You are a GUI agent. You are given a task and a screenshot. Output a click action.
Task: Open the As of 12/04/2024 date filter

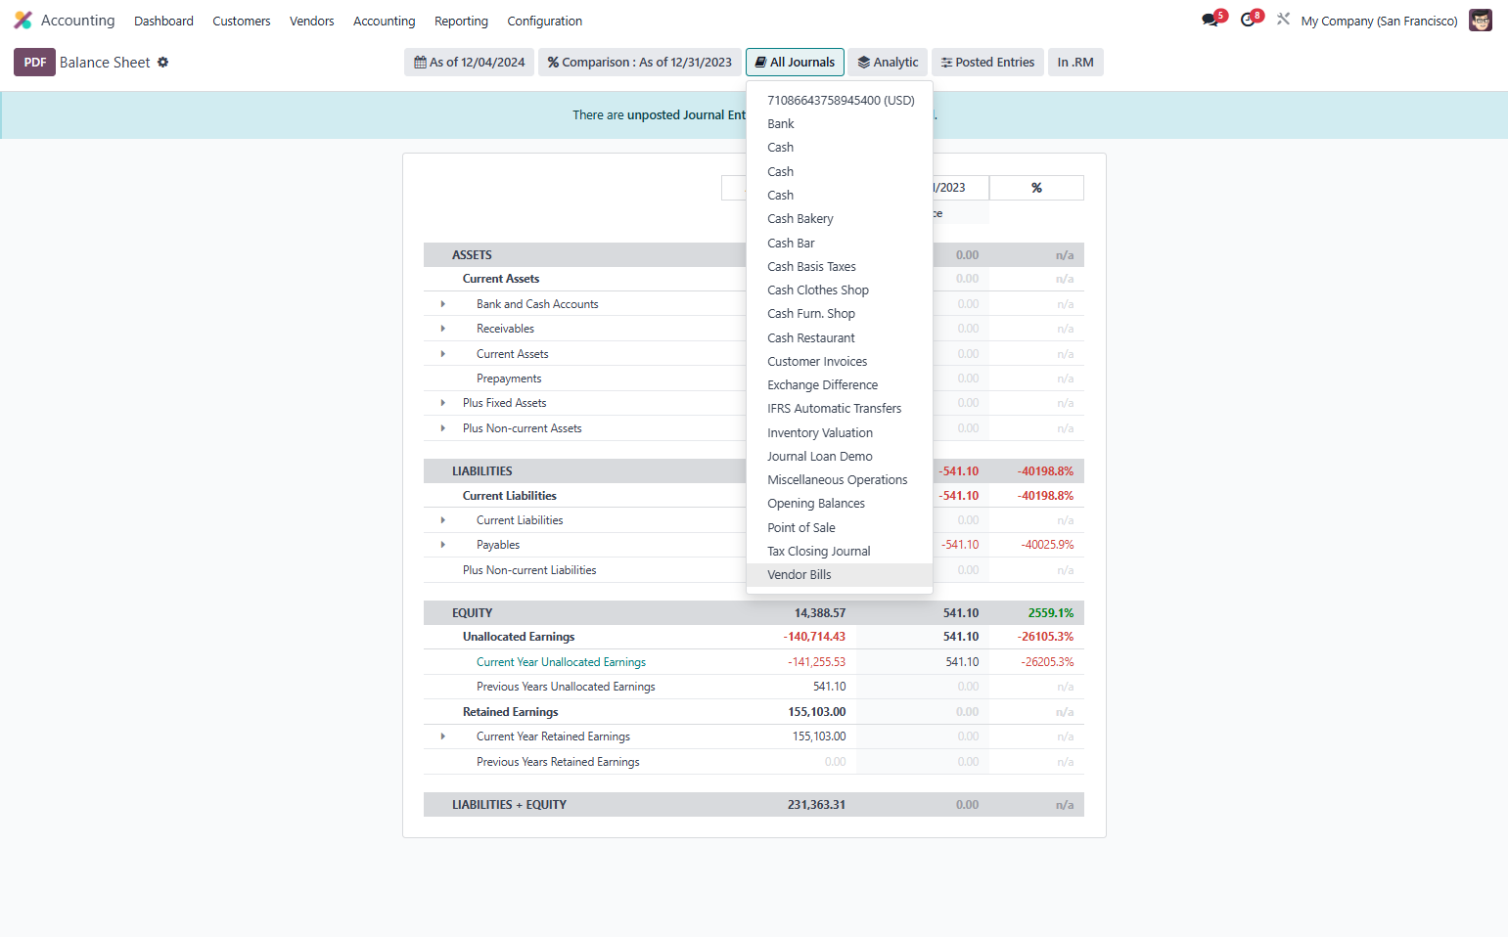point(469,62)
